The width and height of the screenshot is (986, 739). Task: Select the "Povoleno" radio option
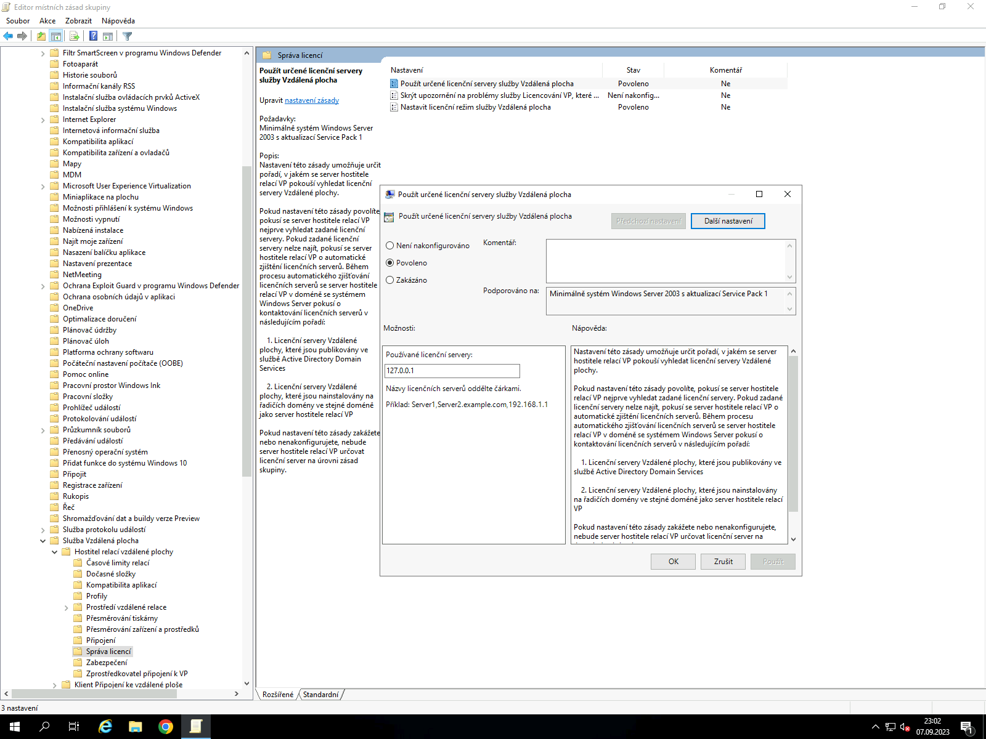[389, 263]
